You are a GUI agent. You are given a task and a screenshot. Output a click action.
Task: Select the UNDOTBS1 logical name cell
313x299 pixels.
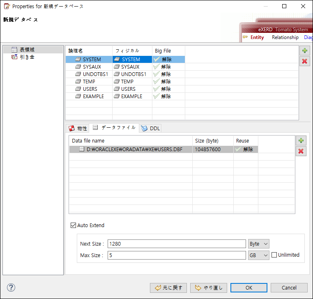[x=89, y=74]
